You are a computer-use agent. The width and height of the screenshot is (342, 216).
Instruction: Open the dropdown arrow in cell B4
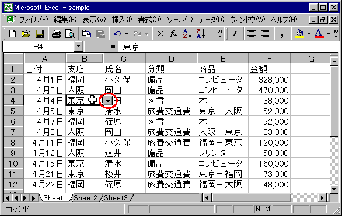point(108,101)
